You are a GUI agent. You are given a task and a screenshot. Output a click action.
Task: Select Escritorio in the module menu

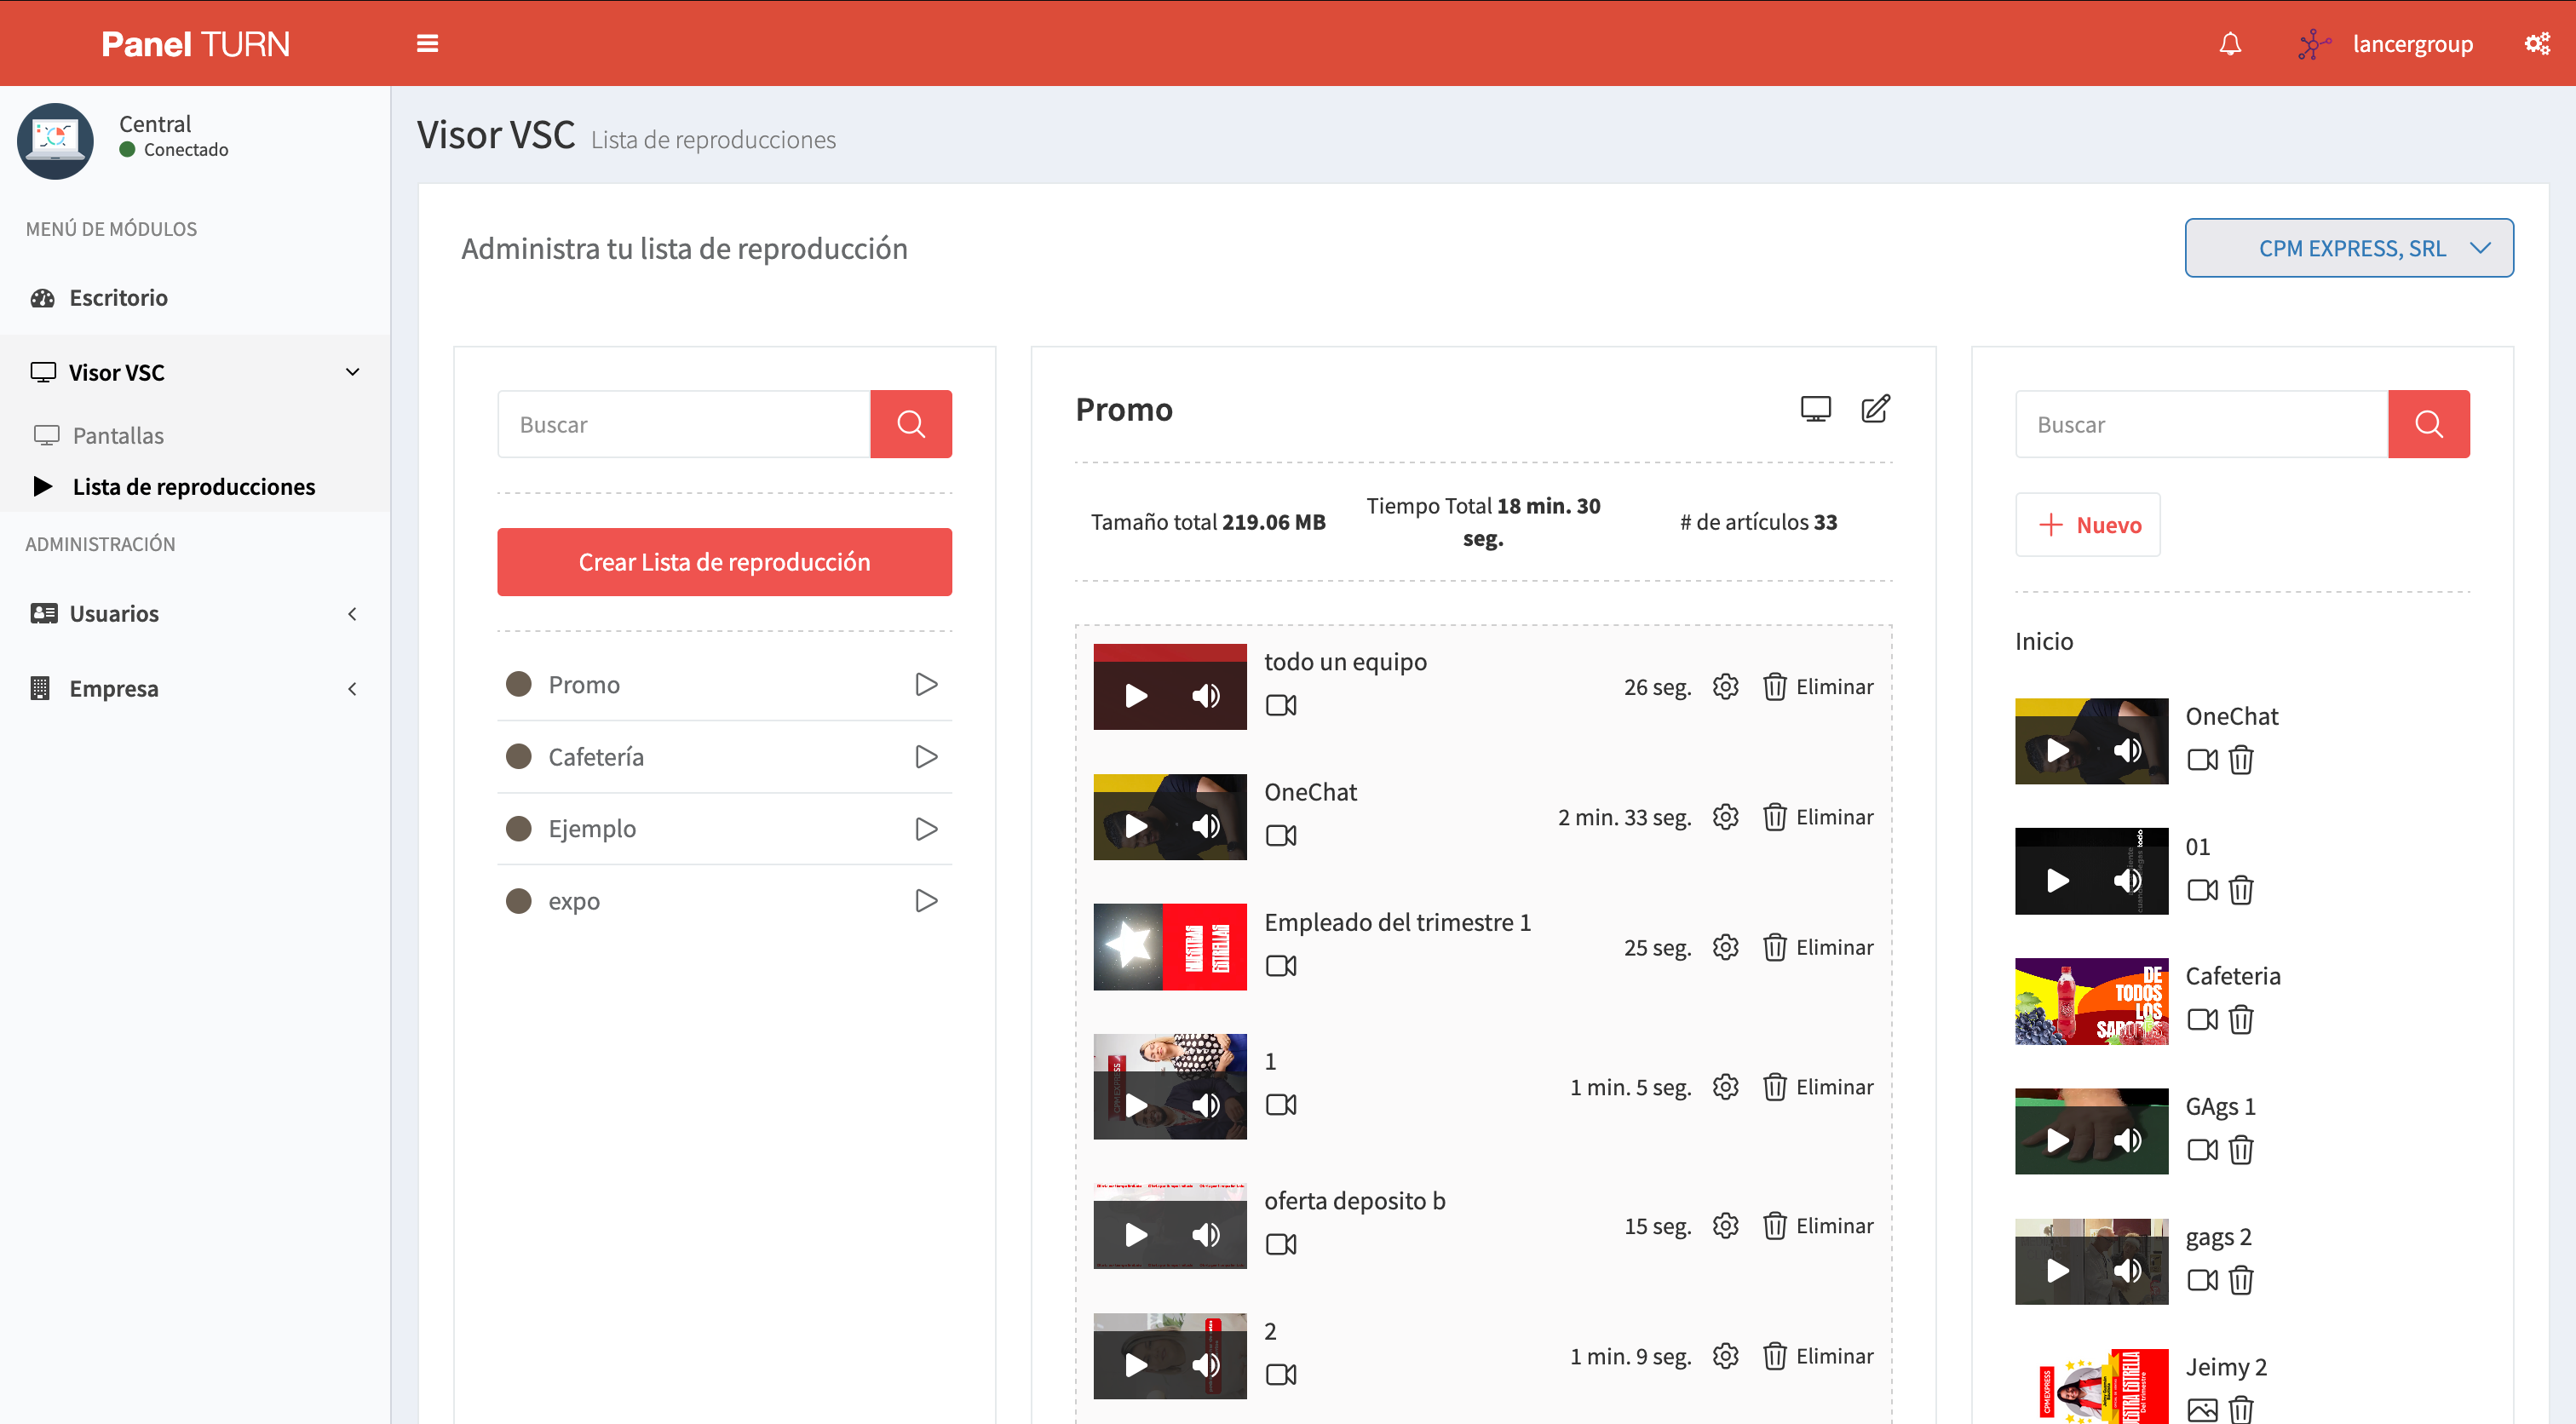(117, 297)
